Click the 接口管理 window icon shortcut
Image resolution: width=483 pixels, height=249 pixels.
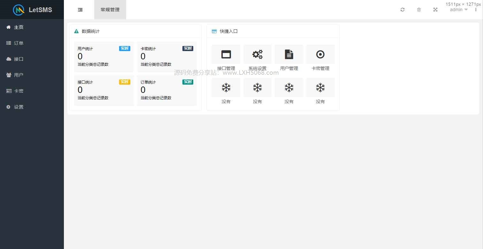click(226, 55)
